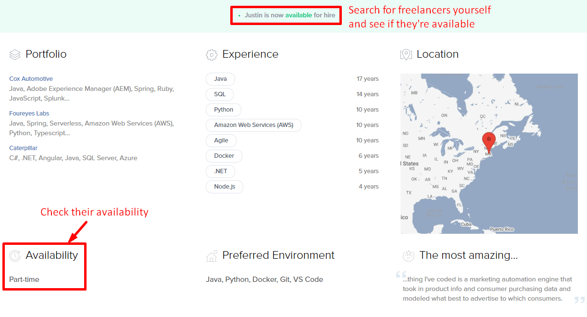Click the '10 years' value for Agile
The image size is (587, 317).
pyautogui.click(x=367, y=140)
